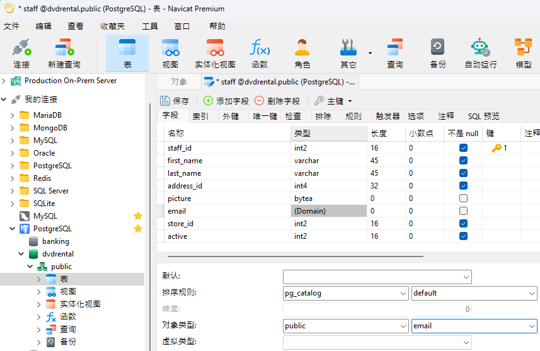This screenshot has width=540, height=351.
Task: Click the green Add Field plus icon
Action: pos(208,101)
